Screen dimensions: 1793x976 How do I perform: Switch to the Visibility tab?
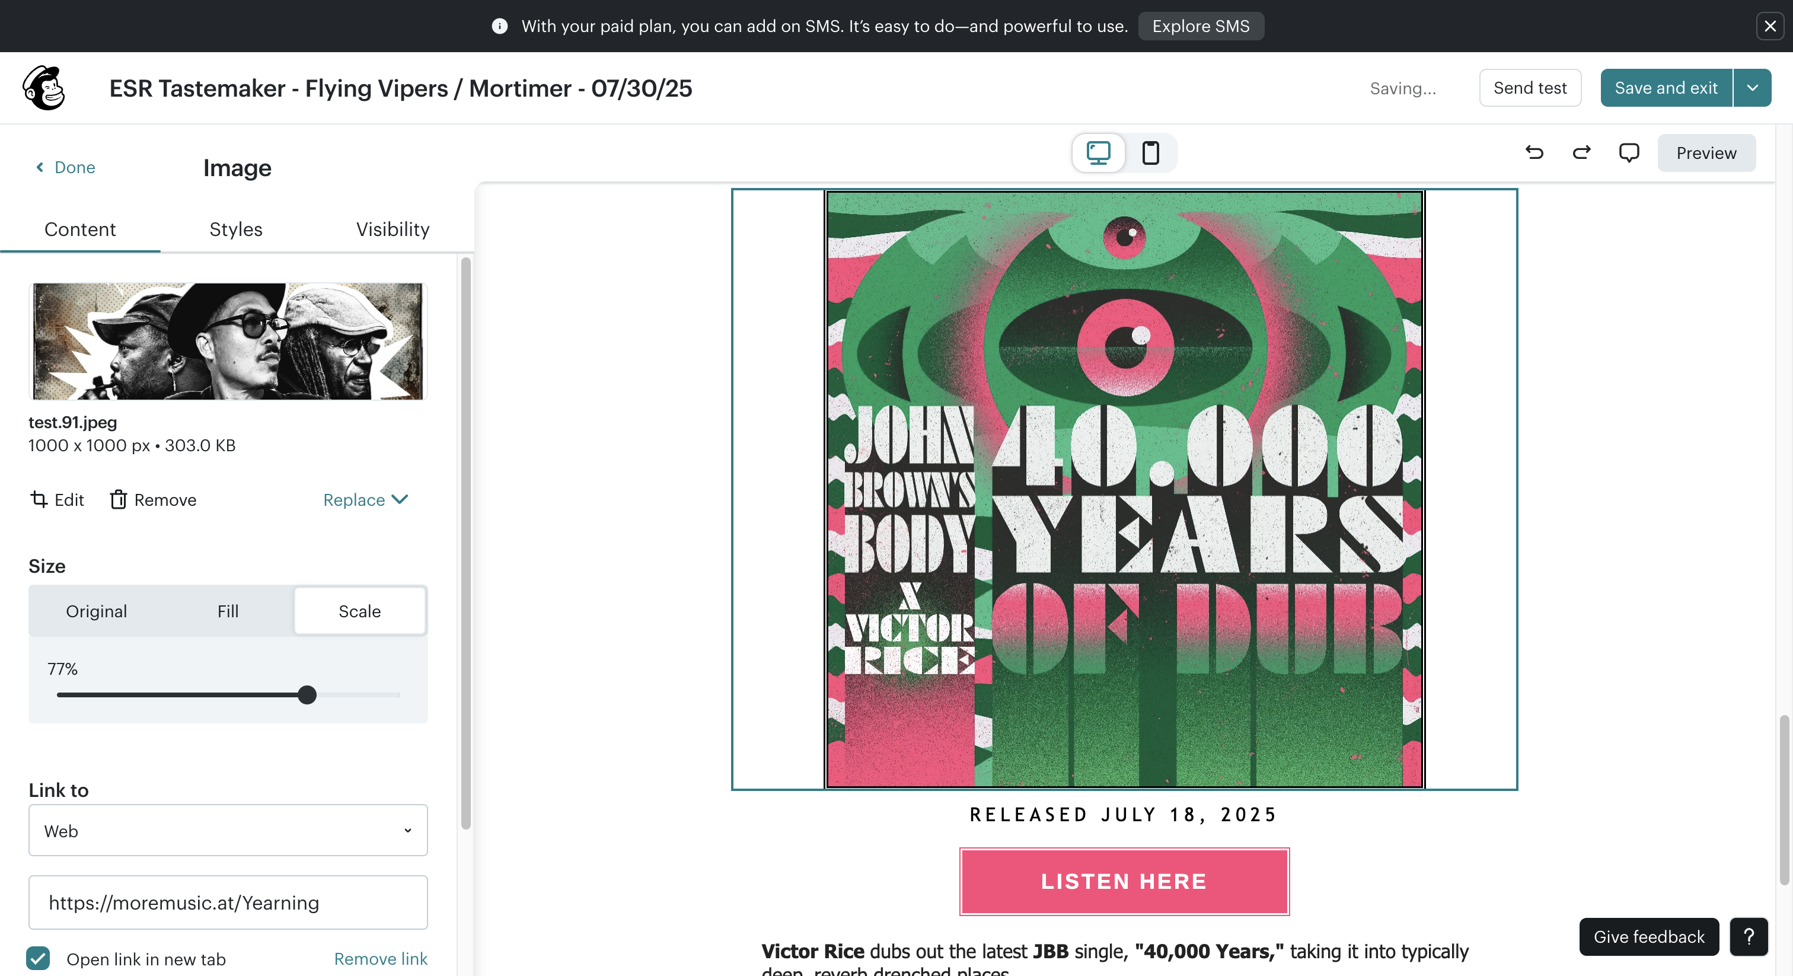(x=393, y=229)
